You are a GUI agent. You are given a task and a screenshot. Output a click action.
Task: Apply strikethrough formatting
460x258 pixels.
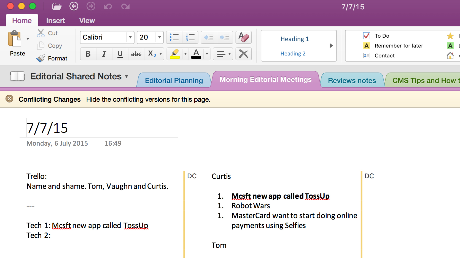(x=136, y=54)
